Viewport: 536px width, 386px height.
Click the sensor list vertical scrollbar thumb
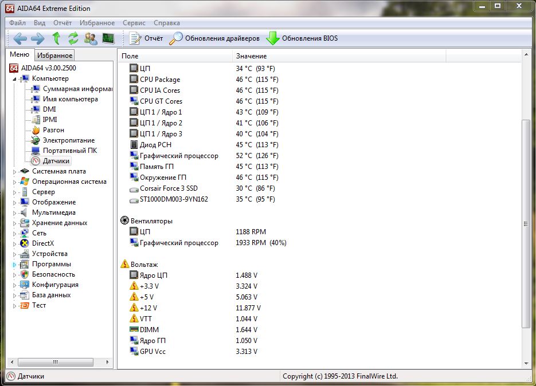pyautogui.click(x=526, y=224)
